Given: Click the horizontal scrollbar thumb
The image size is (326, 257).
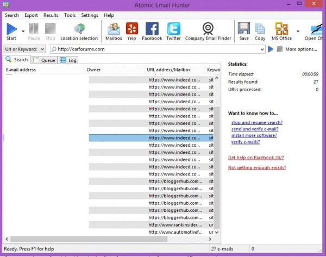Looking at the screenshot, I should click(89, 239).
